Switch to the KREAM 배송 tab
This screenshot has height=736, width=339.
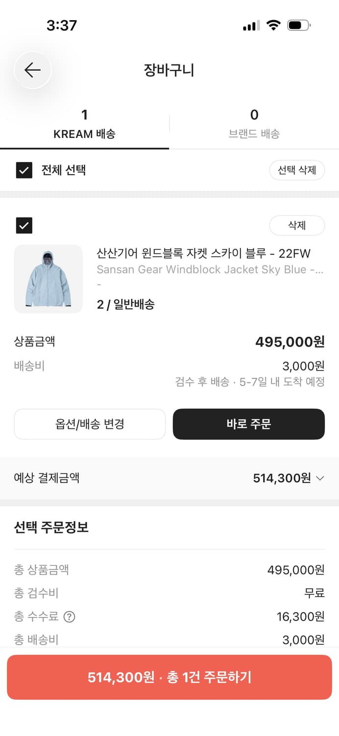coord(84,124)
